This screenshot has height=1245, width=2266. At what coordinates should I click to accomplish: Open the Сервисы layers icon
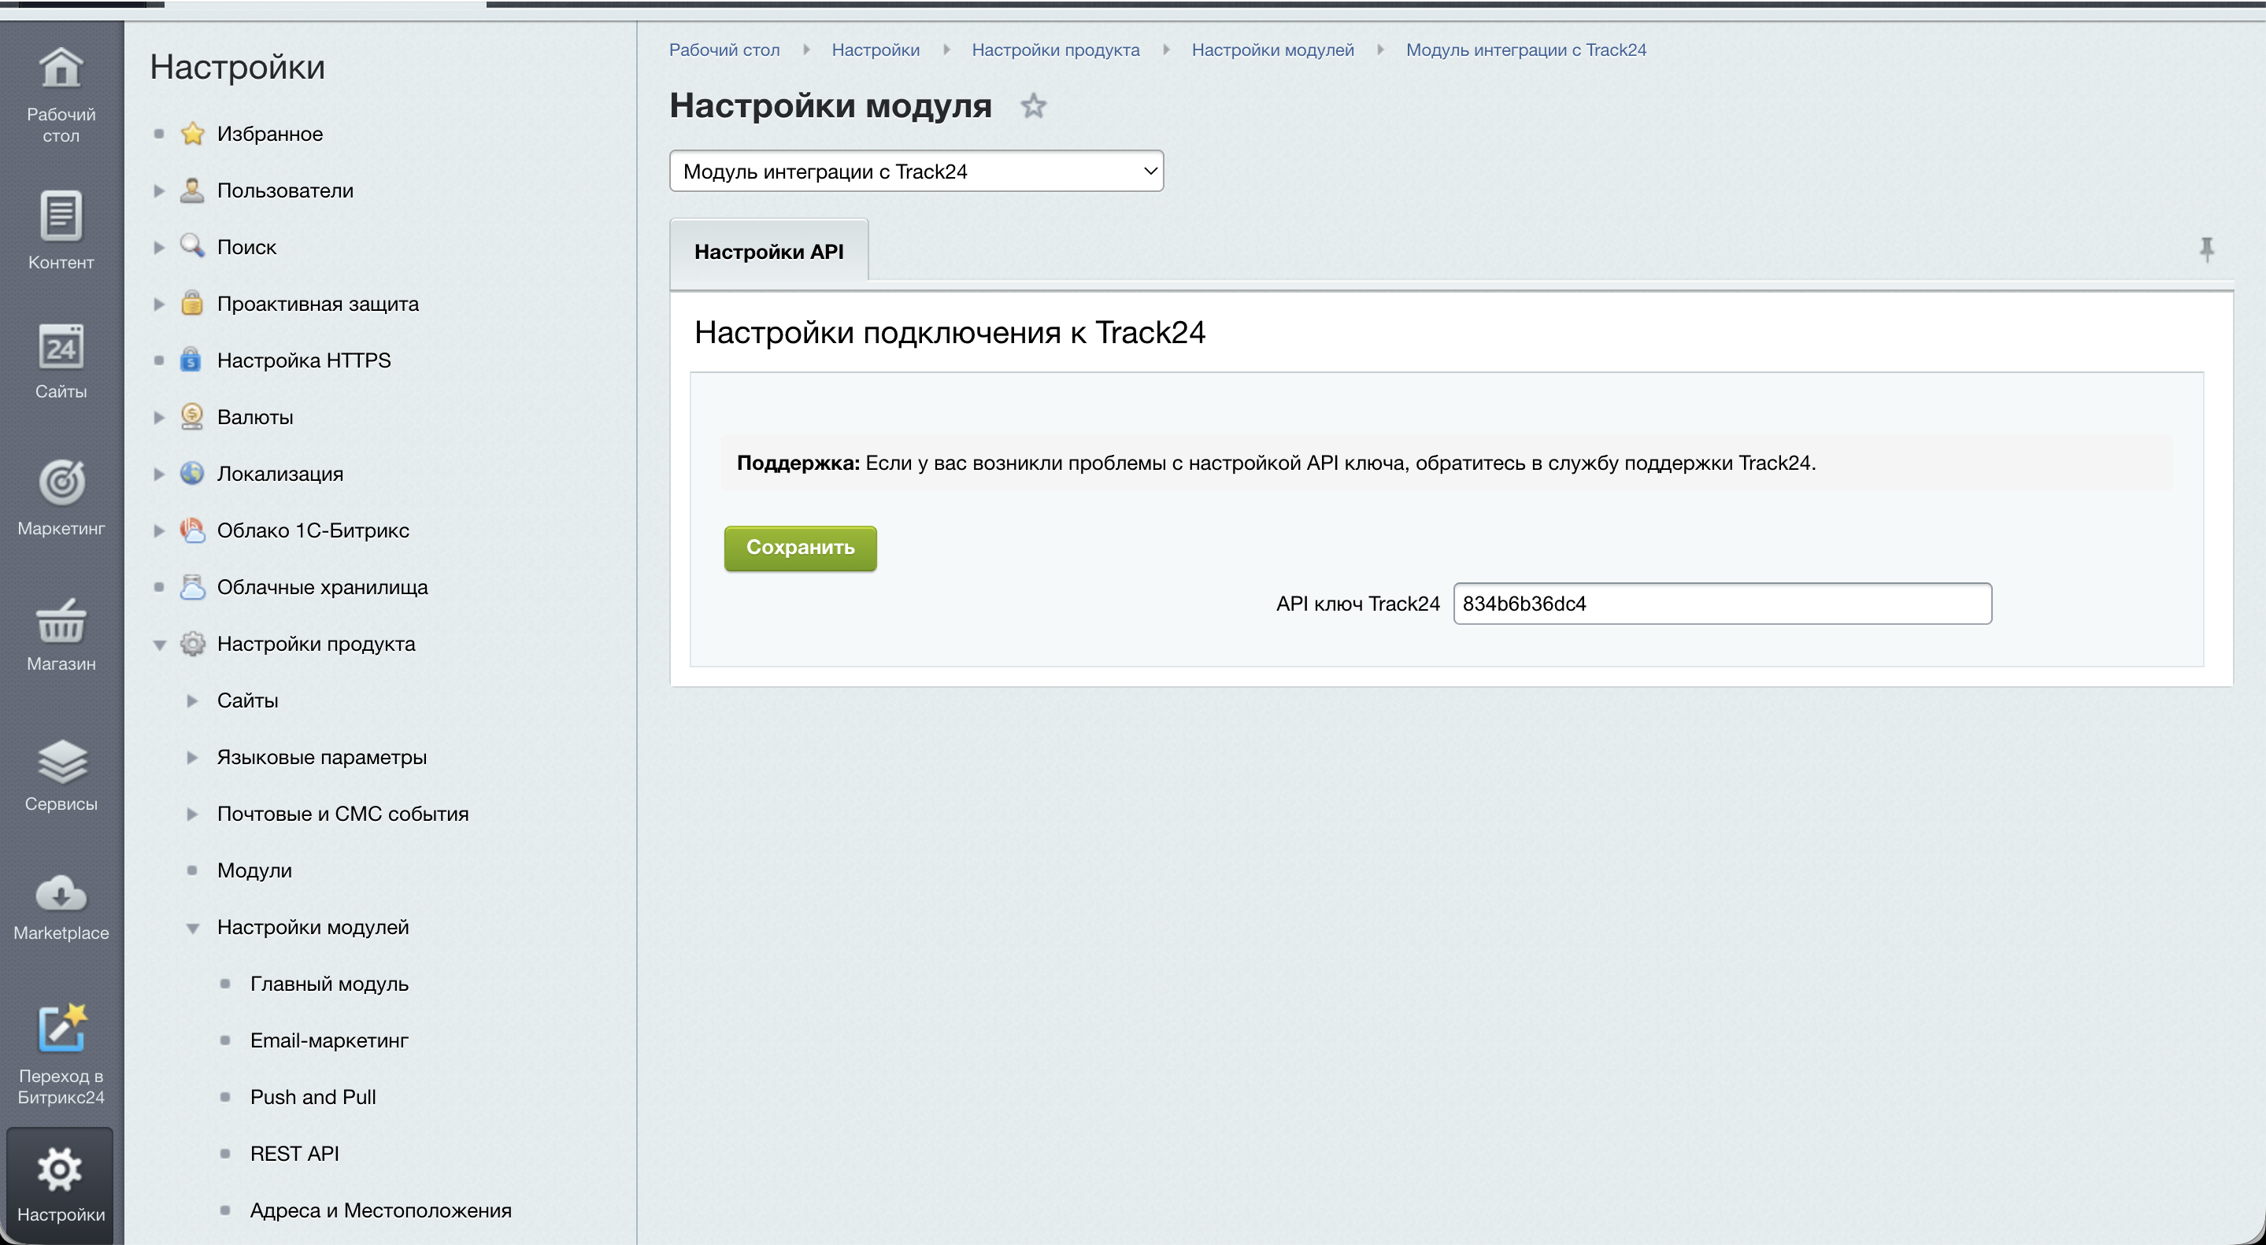60,762
